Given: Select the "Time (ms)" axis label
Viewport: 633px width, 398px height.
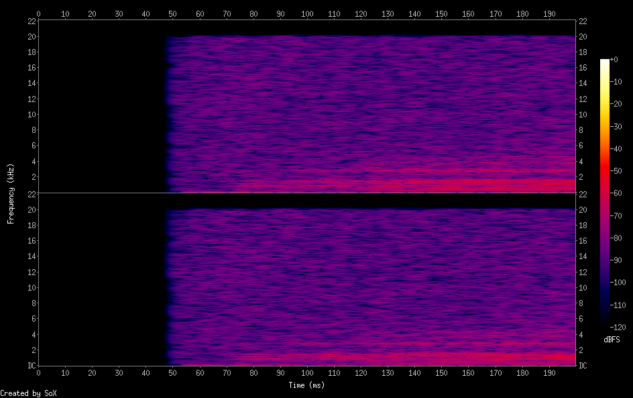Looking at the screenshot, I should click(307, 385).
